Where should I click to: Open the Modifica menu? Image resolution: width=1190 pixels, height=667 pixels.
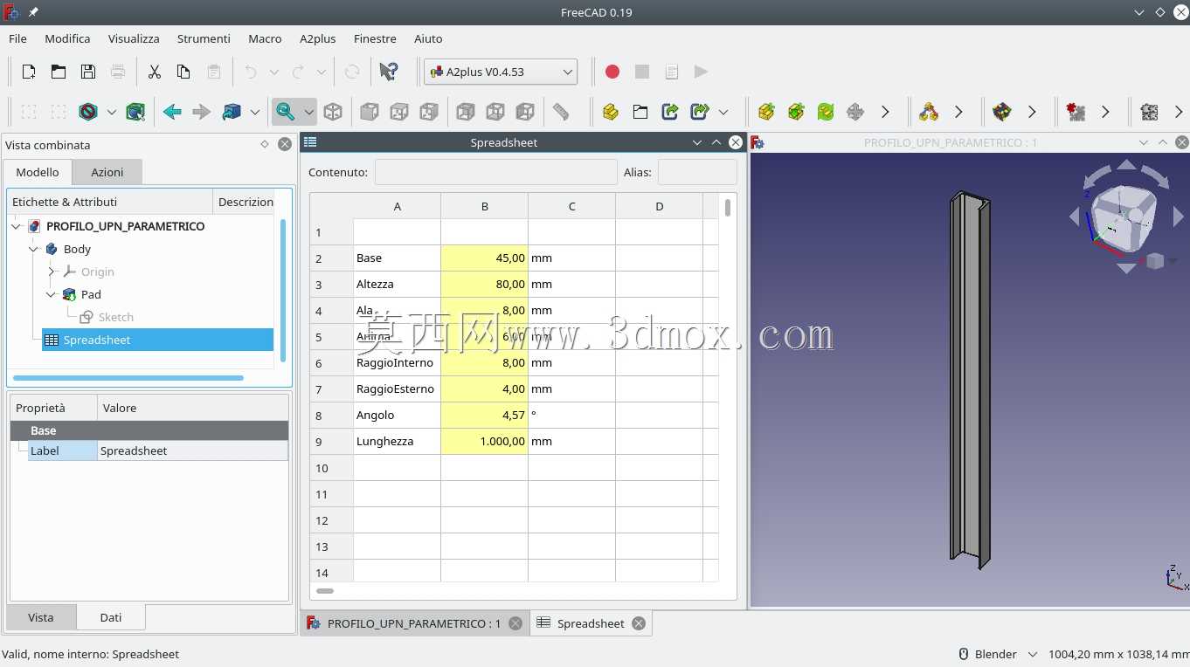click(67, 38)
